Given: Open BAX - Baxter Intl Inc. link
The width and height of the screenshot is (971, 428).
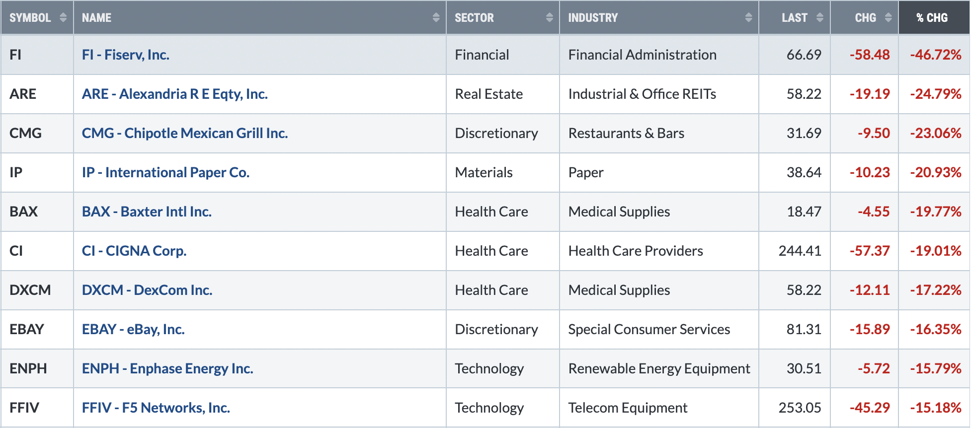Looking at the screenshot, I should click(147, 212).
